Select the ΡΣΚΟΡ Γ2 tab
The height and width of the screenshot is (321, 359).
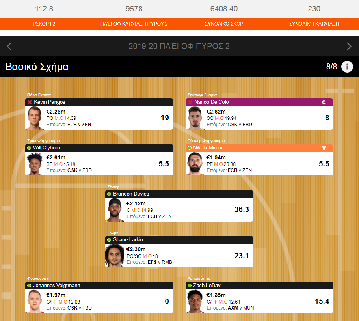(x=44, y=24)
